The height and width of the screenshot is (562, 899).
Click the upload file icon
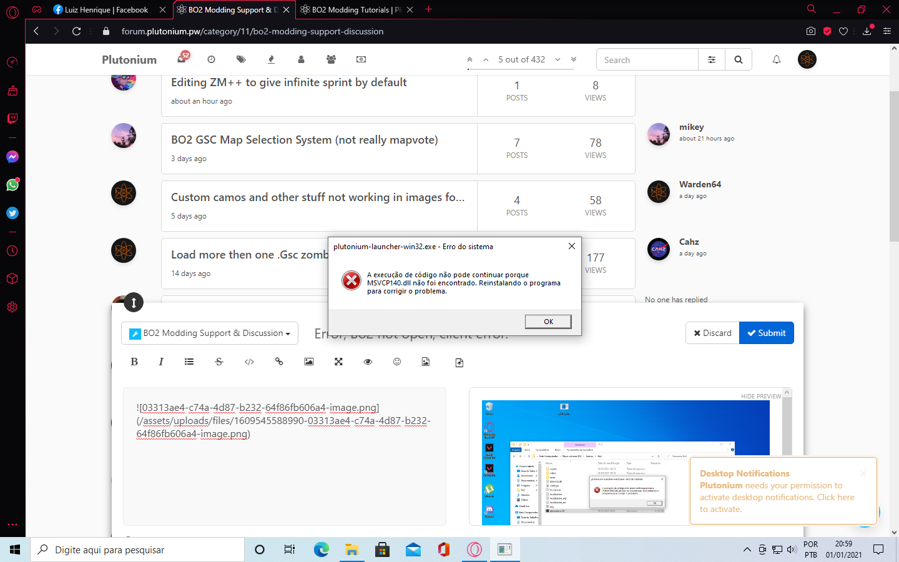(x=459, y=363)
